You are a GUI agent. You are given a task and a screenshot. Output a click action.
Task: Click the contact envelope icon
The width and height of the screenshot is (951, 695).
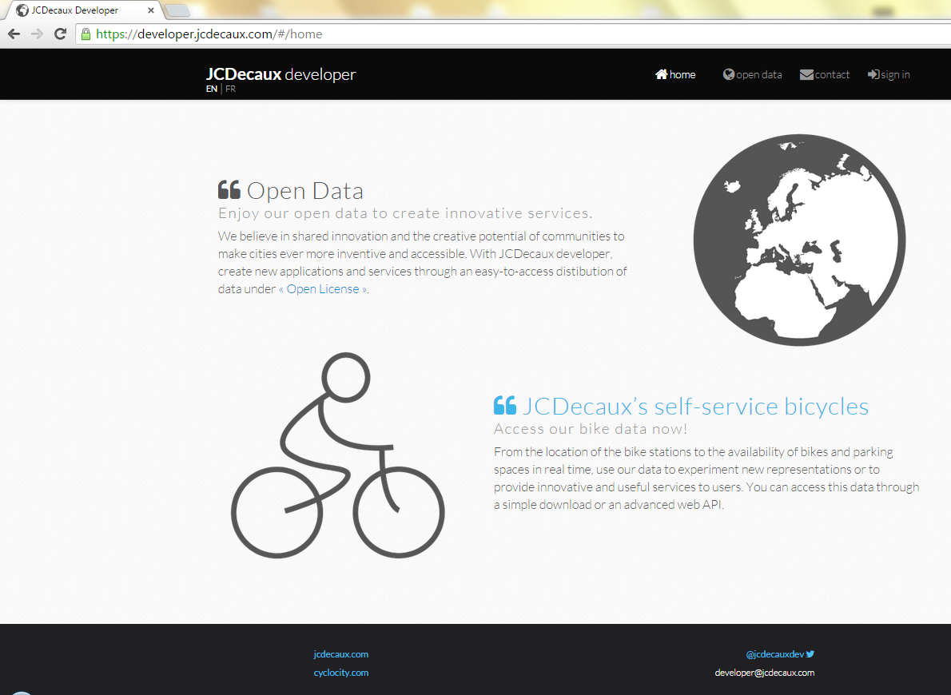click(x=806, y=74)
